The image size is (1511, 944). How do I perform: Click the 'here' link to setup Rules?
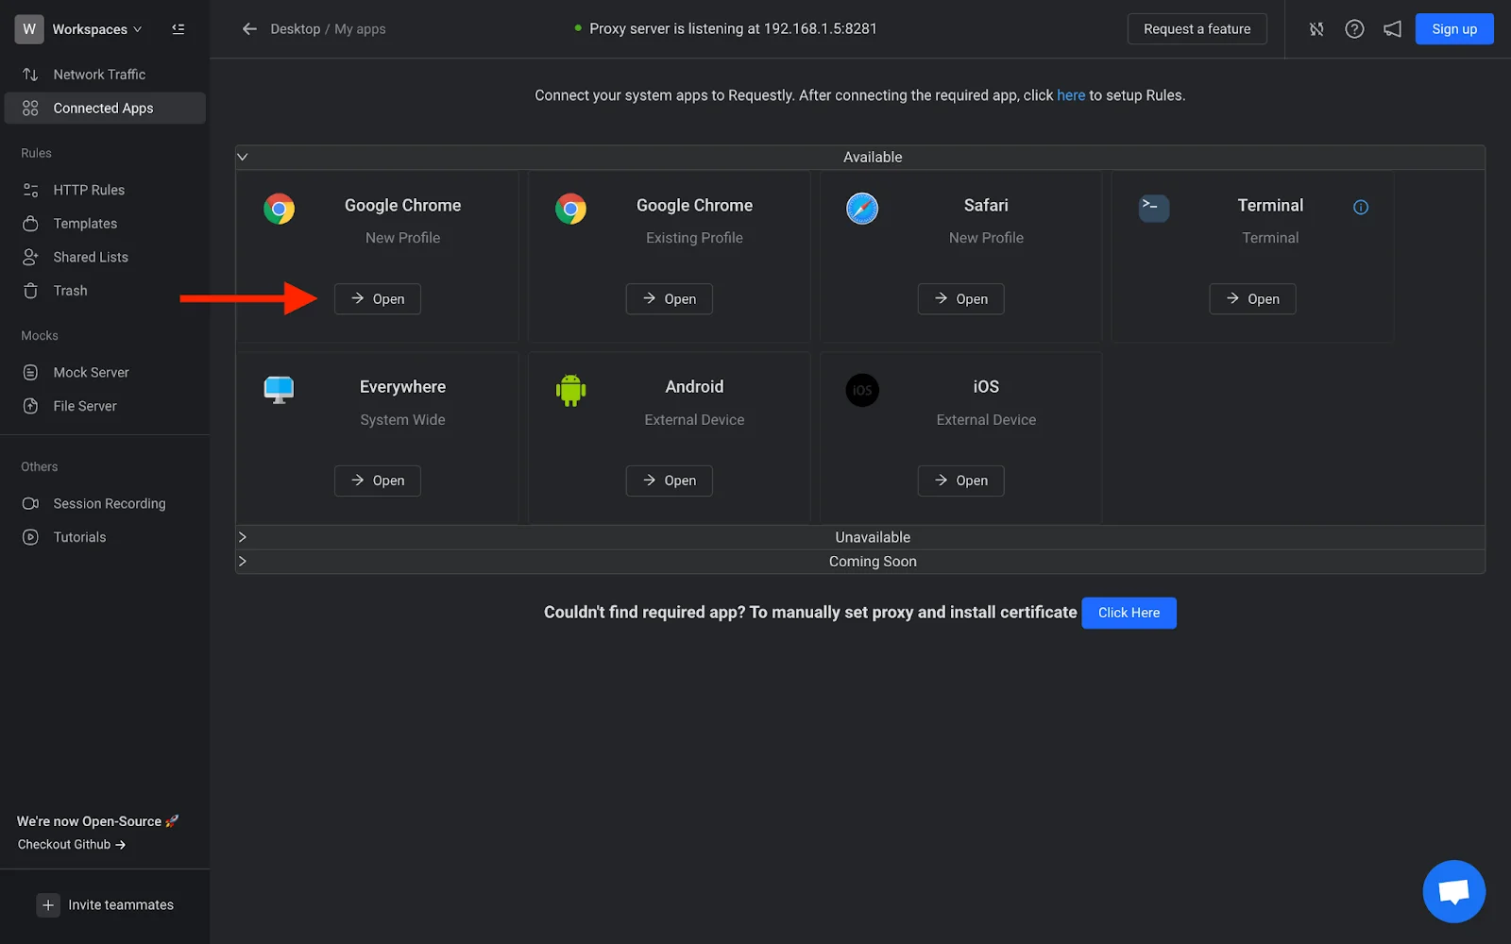click(x=1071, y=95)
